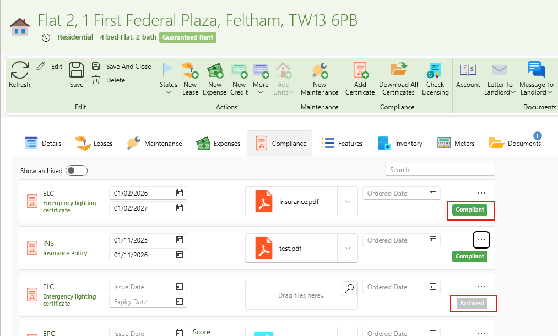Toggle the Show archived switch
Image resolution: width=558 pixels, height=336 pixels.
pyautogui.click(x=77, y=171)
